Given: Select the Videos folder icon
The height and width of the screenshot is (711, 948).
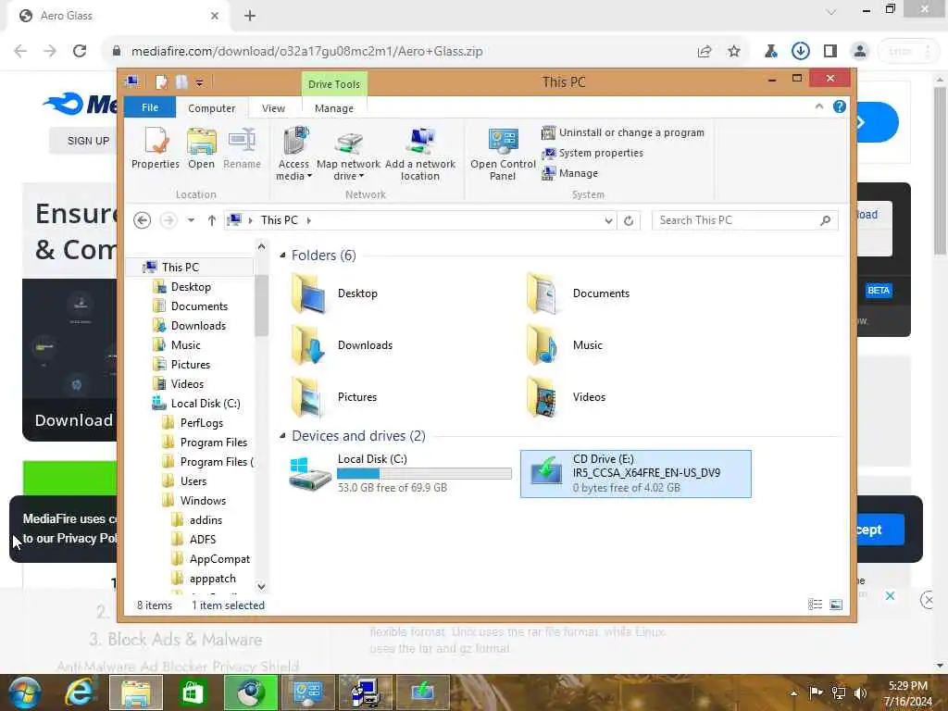Looking at the screenshot, I should 543,397.
